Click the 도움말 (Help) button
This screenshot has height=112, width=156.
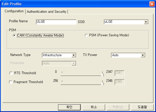click(142, 107)
